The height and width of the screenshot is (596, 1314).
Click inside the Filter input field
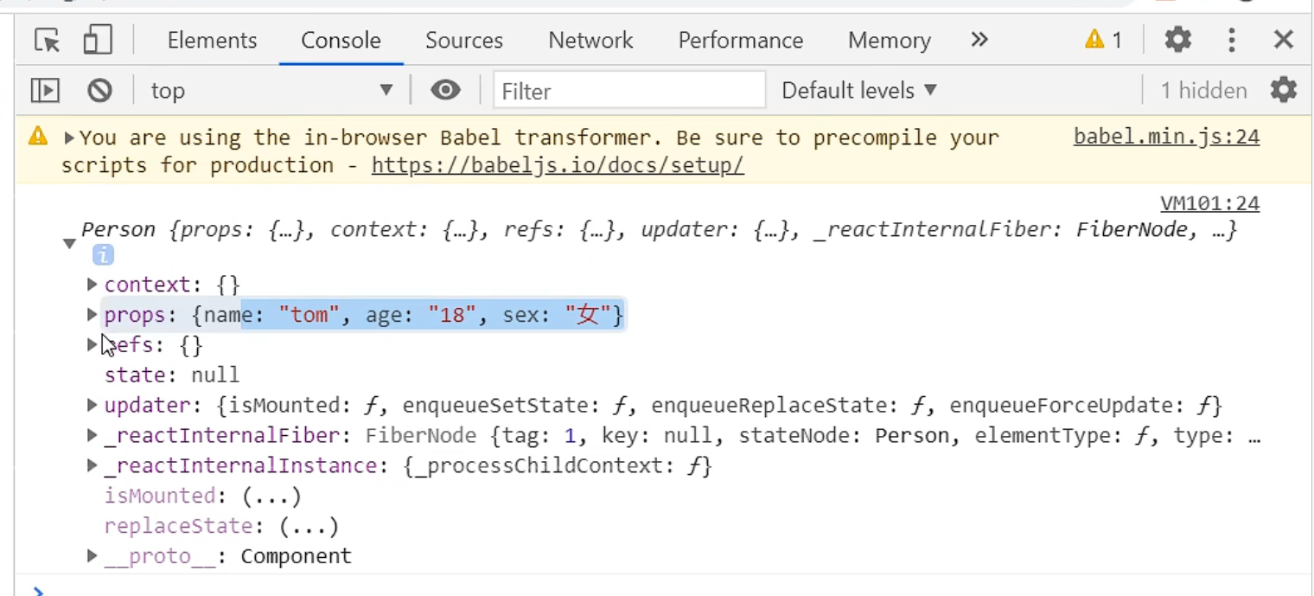pos(629,90)
